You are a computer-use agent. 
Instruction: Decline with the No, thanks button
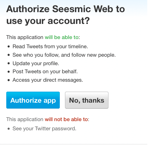coord(87,100)
